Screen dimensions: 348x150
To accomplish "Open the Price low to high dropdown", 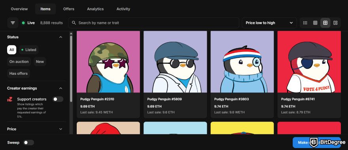I will pos(269,23).
